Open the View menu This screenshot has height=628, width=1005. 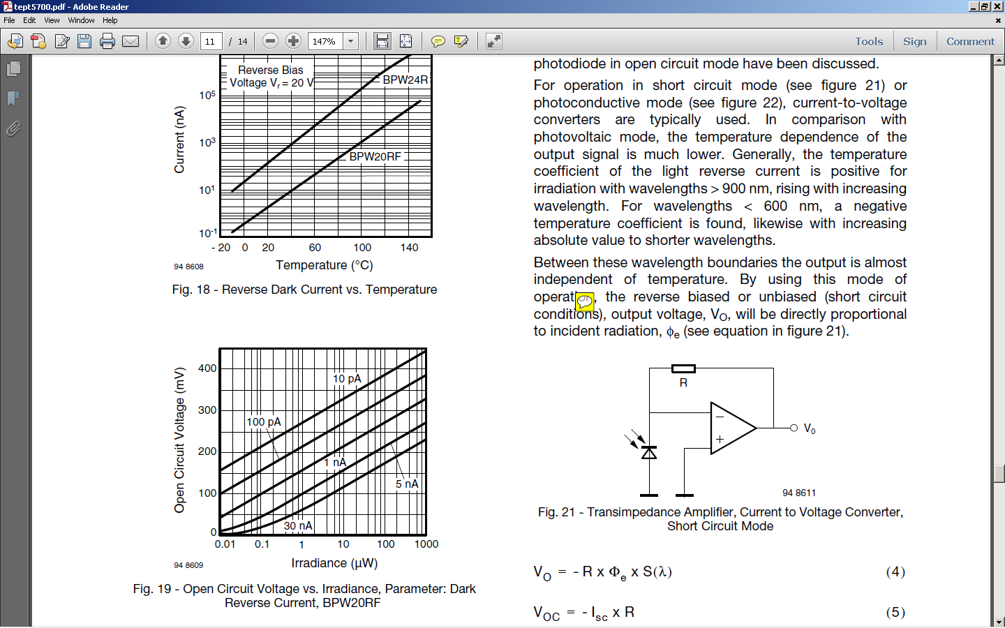52,20
